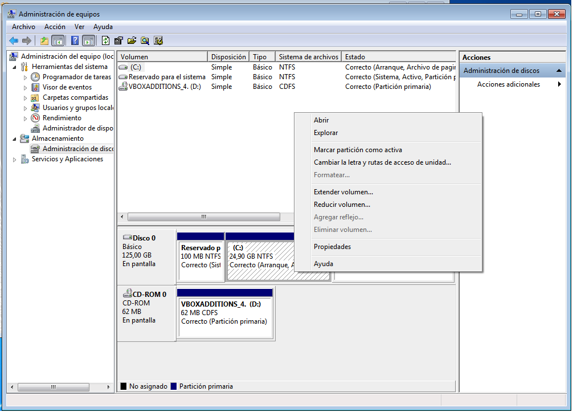Click the Disco 0 disk icon
Screen dimensions: 573x412
127,238
